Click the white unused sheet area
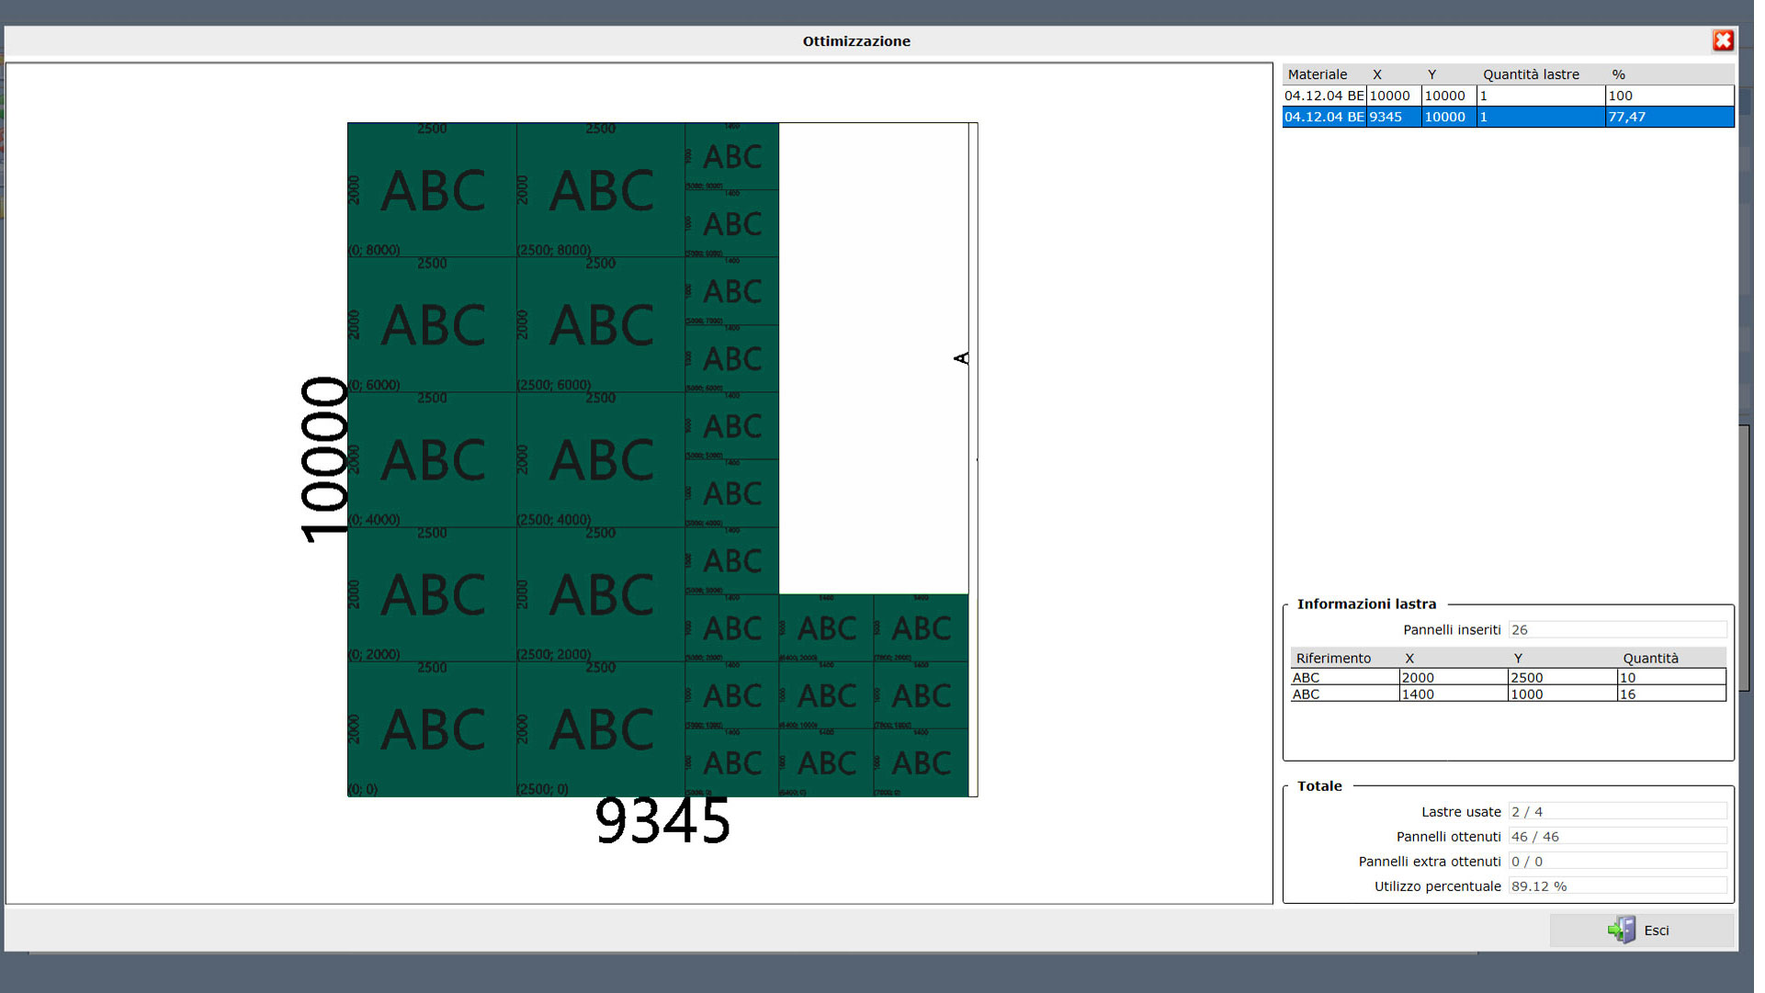This screenshot has width=1765, height=993. point(873,358)
